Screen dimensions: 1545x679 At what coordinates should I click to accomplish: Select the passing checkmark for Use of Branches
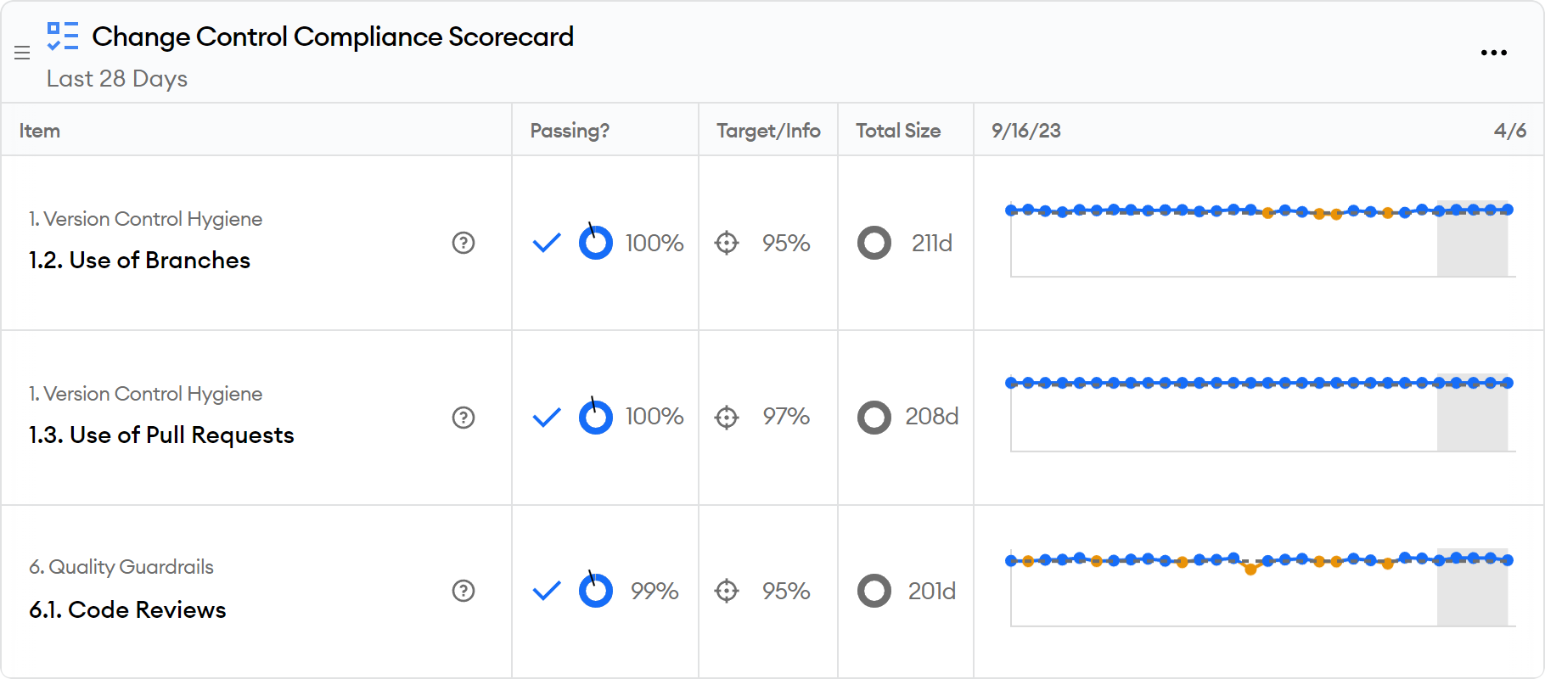(546, 244)
